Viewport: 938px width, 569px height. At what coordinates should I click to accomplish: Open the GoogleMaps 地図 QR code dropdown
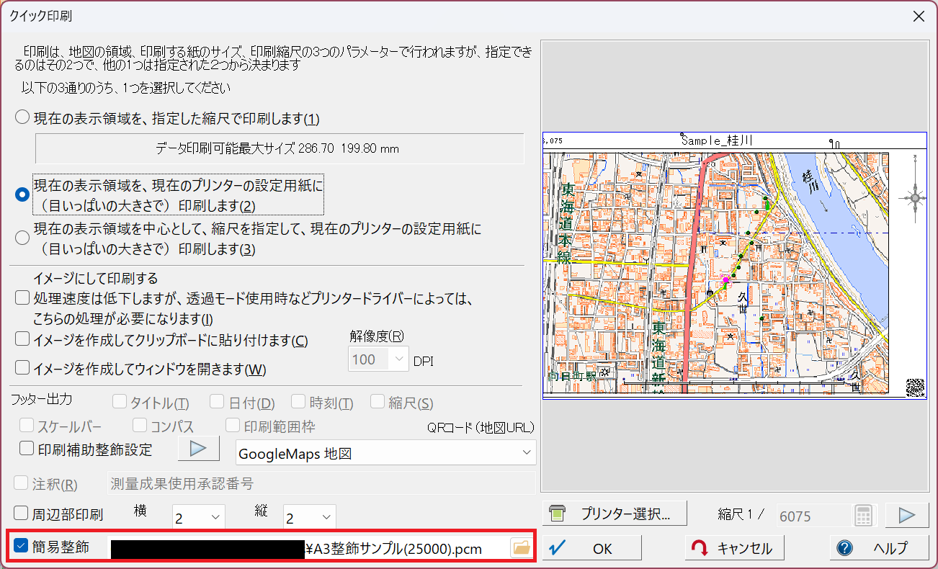click(x=386, y=453)
